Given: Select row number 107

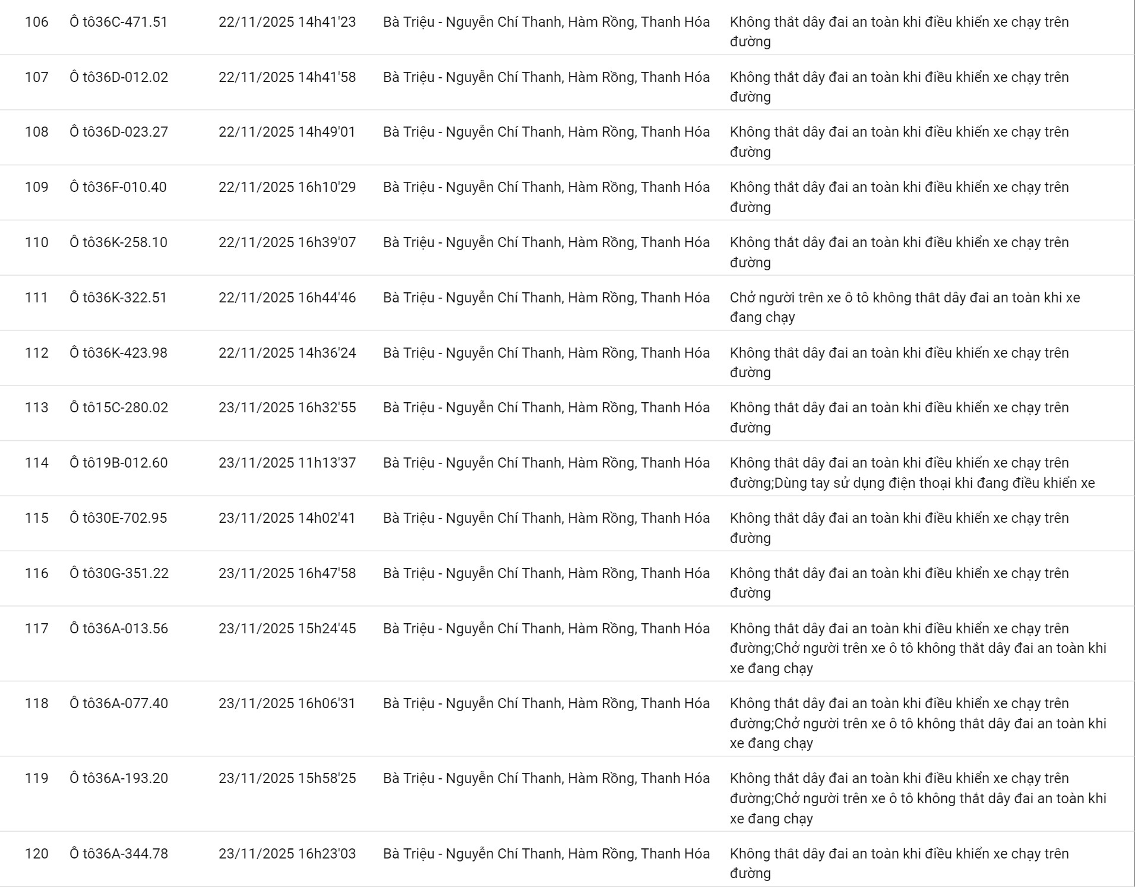Looking at the screenshot, I should pos(37,78).
